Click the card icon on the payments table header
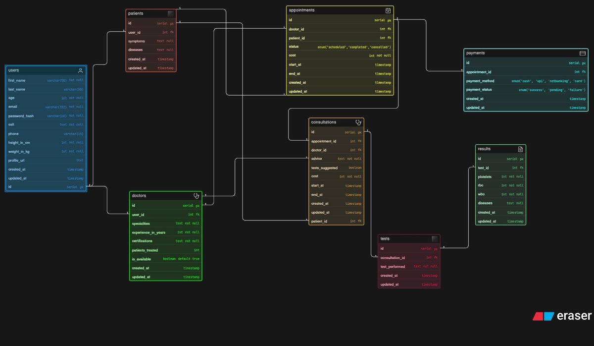Screen dimensions: 594x346 point(583,53)
